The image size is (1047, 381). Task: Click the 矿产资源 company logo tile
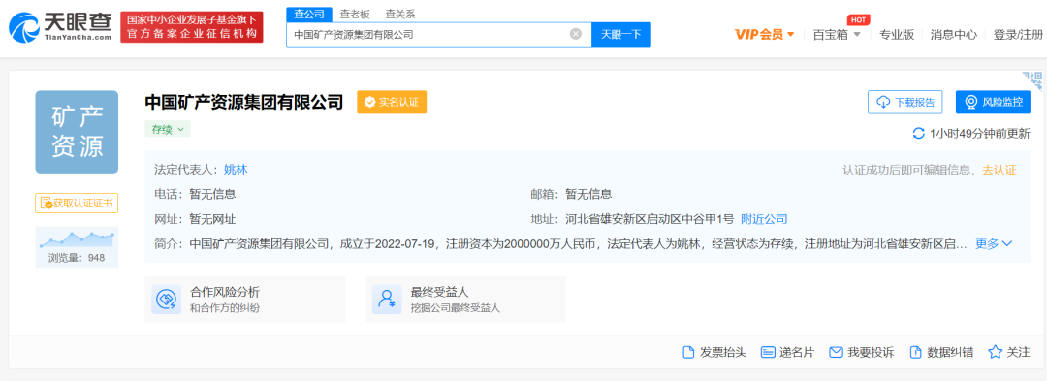[77, 132]
